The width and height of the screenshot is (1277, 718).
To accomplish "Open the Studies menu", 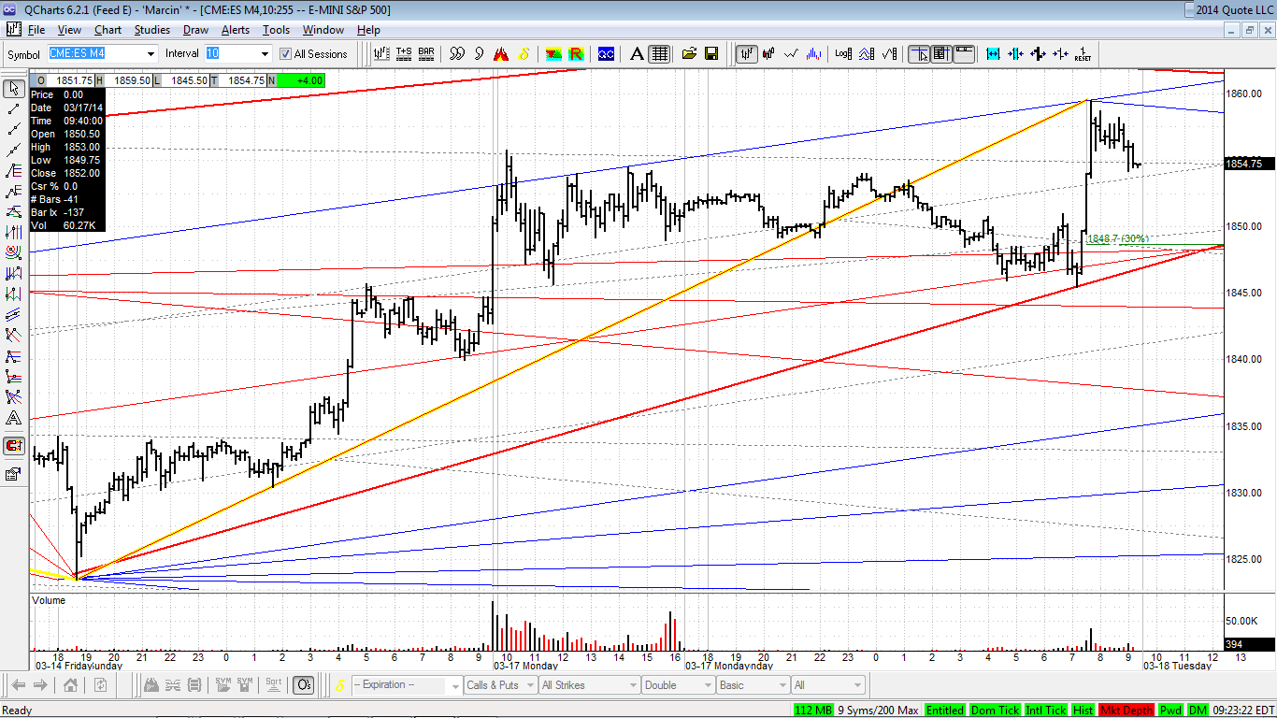I will click(152, 30).
